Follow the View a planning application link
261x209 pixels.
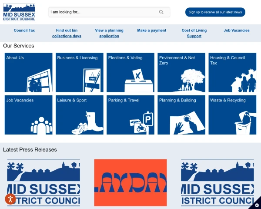(109, 33)
